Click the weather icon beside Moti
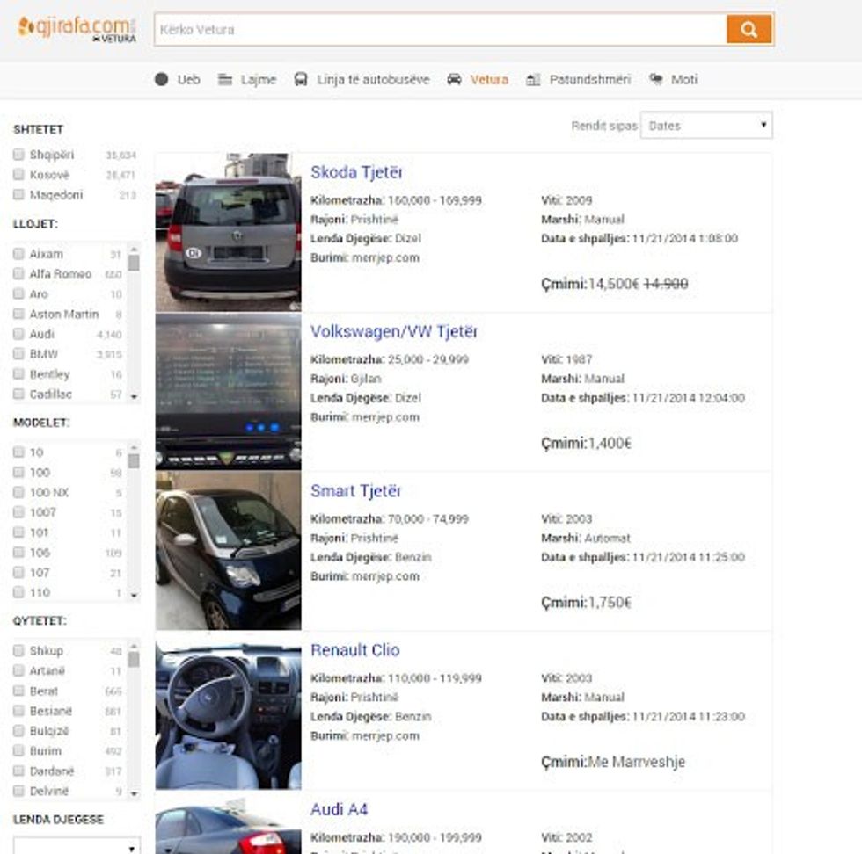The image size is (862, 854). [x=656, y=80]
